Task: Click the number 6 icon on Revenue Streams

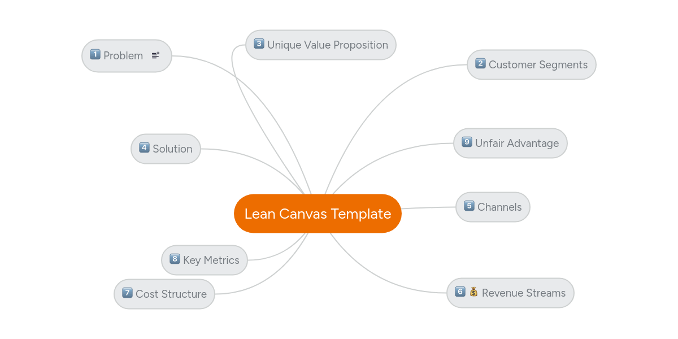Action: point(460,292)
